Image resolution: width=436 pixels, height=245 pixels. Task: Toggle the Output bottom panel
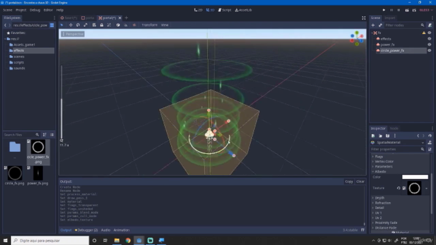tap(66, 230)
